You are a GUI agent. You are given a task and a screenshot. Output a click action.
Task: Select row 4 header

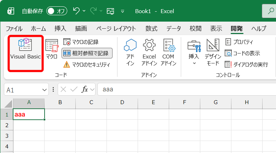pyautogui.click(x=7, y=146)
